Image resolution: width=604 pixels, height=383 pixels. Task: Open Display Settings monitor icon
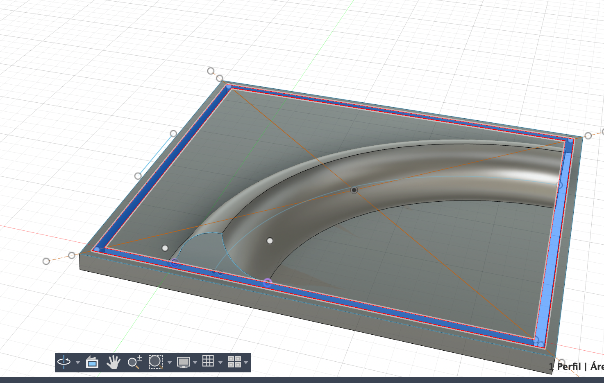(183, 362)
